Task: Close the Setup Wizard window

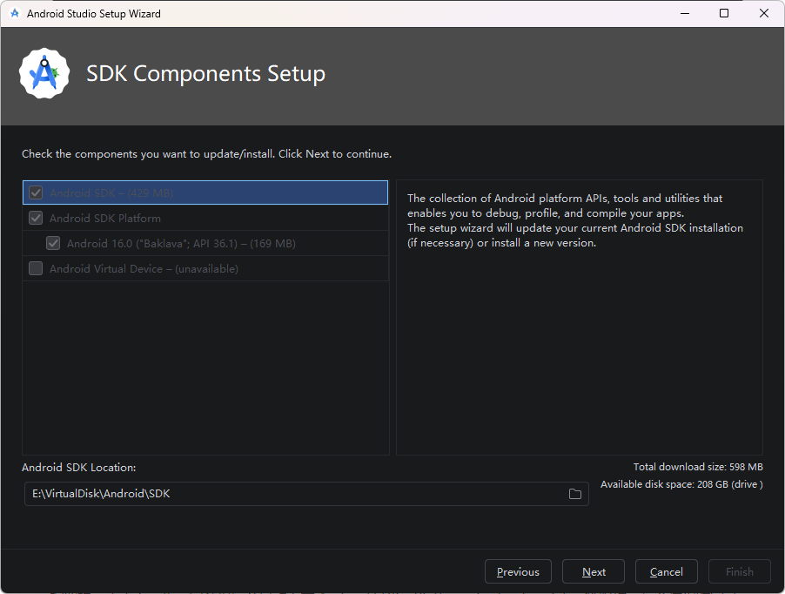Action: tap(764, 14)
